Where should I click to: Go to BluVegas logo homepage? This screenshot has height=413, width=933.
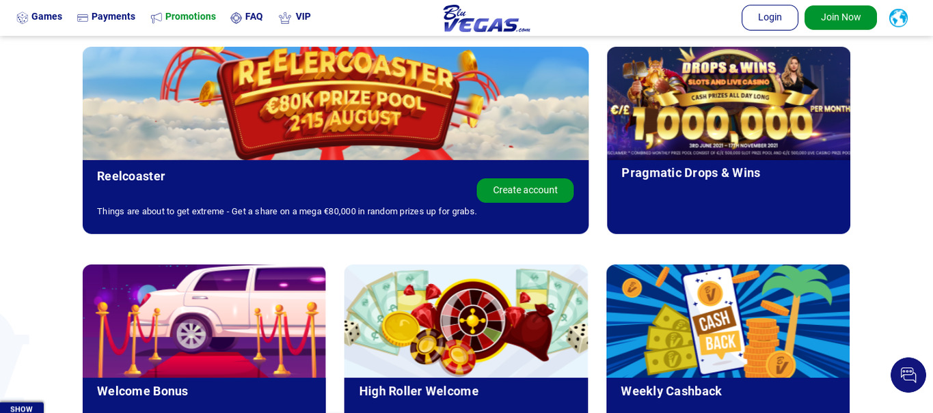click(486, 18)
